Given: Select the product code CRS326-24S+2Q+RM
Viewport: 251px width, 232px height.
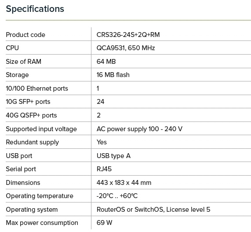Looking at the screenshot, I should click(128, 35).
